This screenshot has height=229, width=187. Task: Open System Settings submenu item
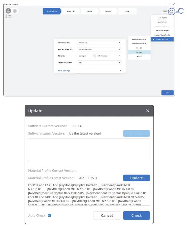tap(162, 39)
